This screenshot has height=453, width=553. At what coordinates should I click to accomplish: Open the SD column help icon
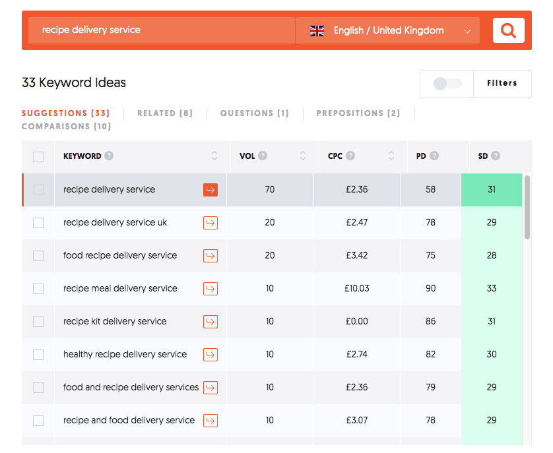(x=496, y=156)
